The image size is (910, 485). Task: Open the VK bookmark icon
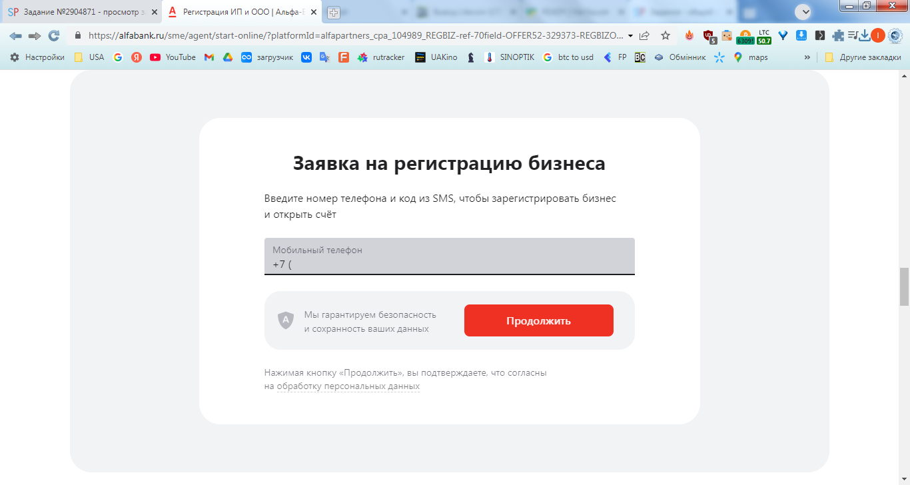click(306, 57)
